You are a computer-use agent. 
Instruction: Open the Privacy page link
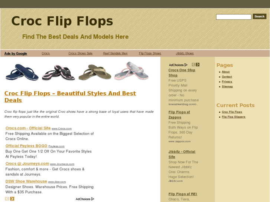click(x=227, y=82)
